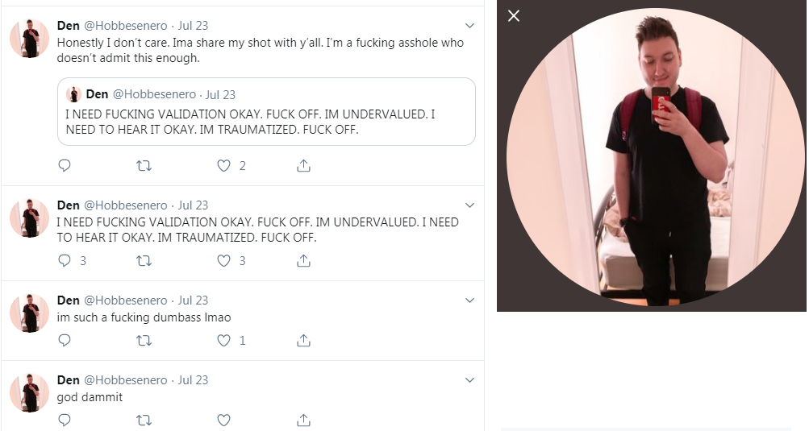Open the Jul 23 timestamp on the "god dammit" tweet
Screen dimensions: 809x431
[x=193, y=380]
